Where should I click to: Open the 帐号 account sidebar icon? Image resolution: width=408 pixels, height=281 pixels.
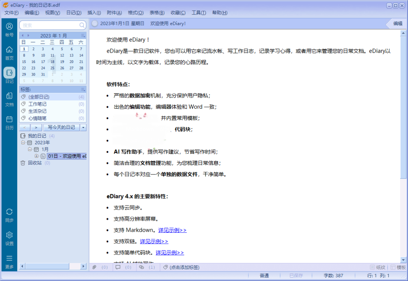(x=9, y=29)
